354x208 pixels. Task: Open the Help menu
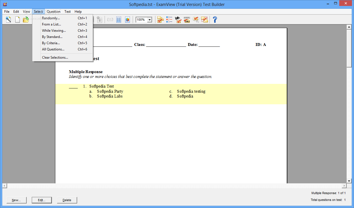pyautogui.click(x=78, y=12)
